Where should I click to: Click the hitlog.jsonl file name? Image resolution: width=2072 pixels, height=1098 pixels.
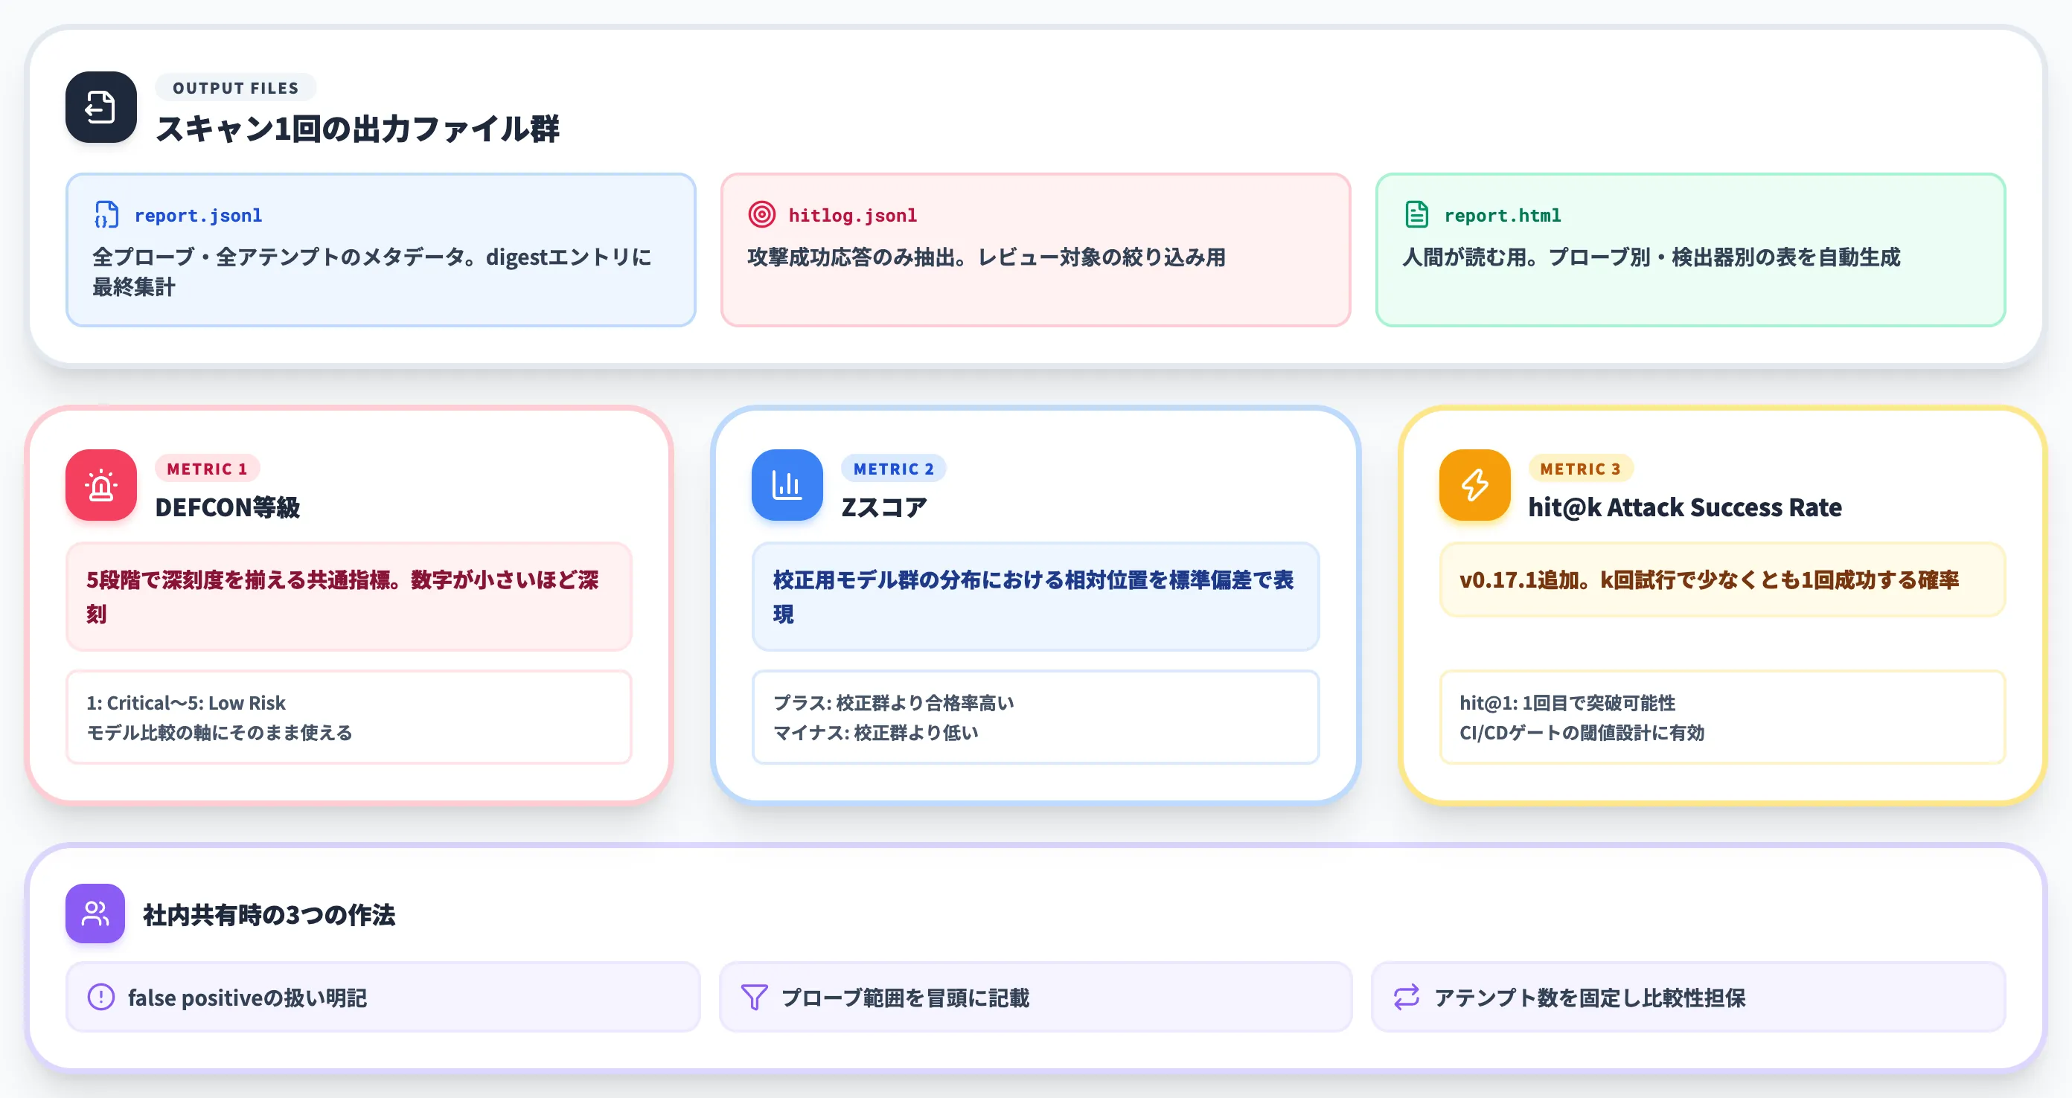click(853, 216)
